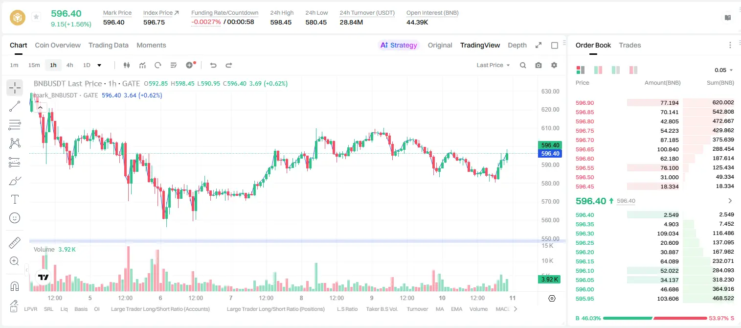Expand the timeframe dropdown arrow after 1D
This screenshot has width=741, height=328.
[x=99, y=65]
